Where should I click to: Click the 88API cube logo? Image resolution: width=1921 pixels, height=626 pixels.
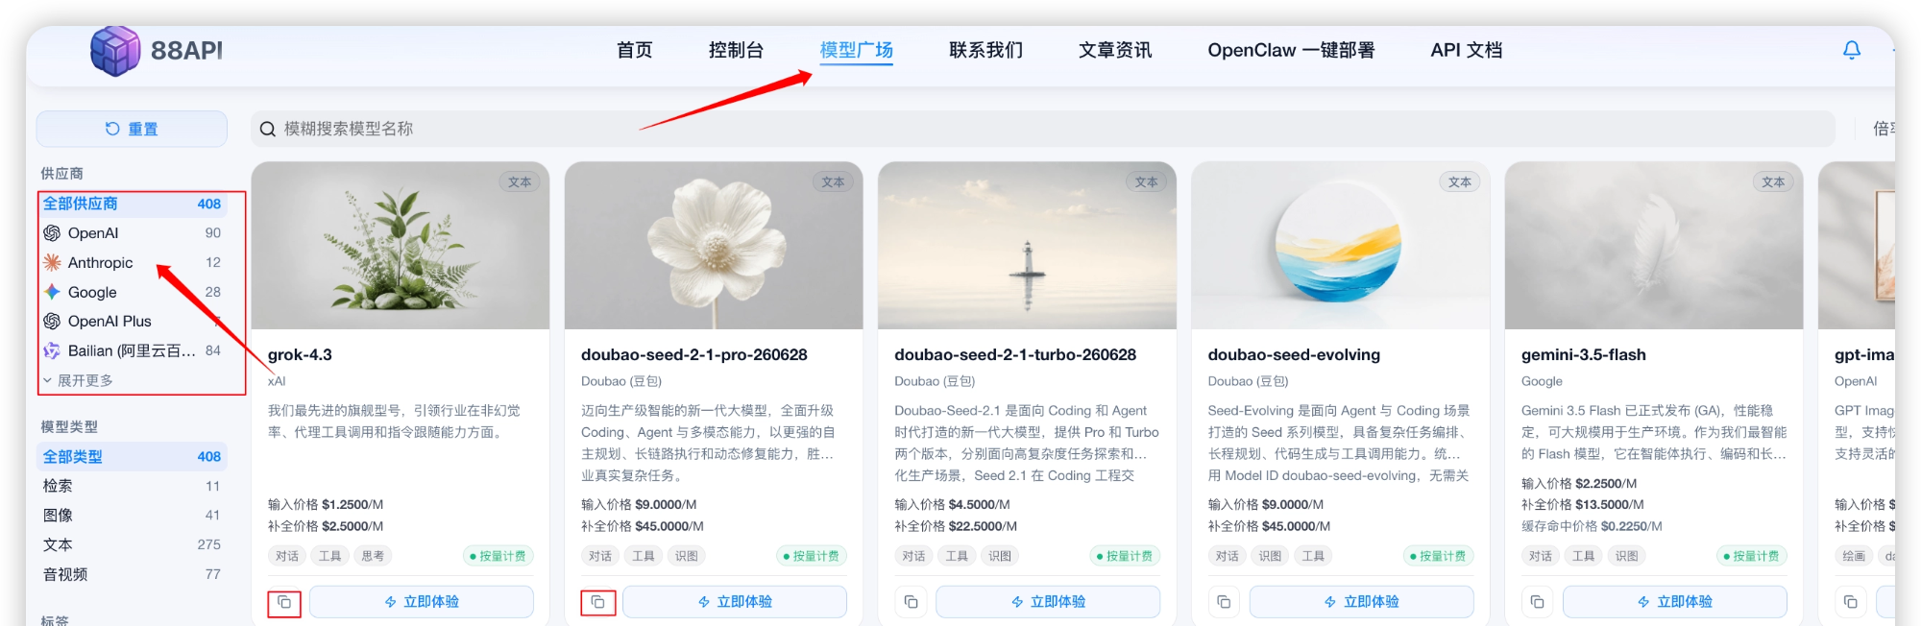(115, 51)
